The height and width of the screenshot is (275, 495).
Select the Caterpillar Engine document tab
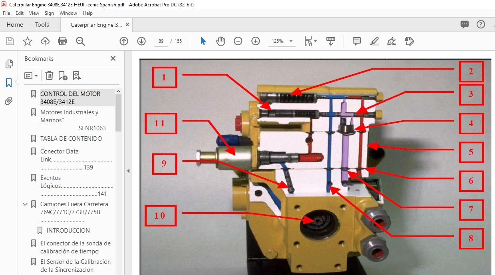point(96,25)
